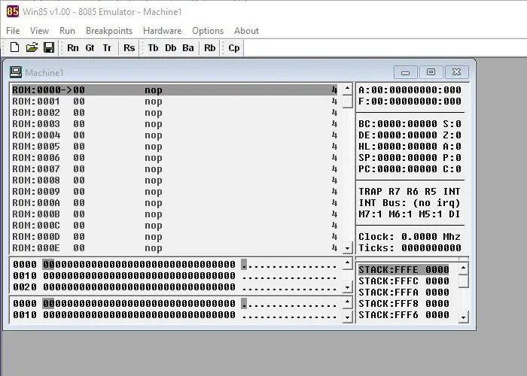Open the Options menu
This screenshot has height=376, width=527.
208,31
